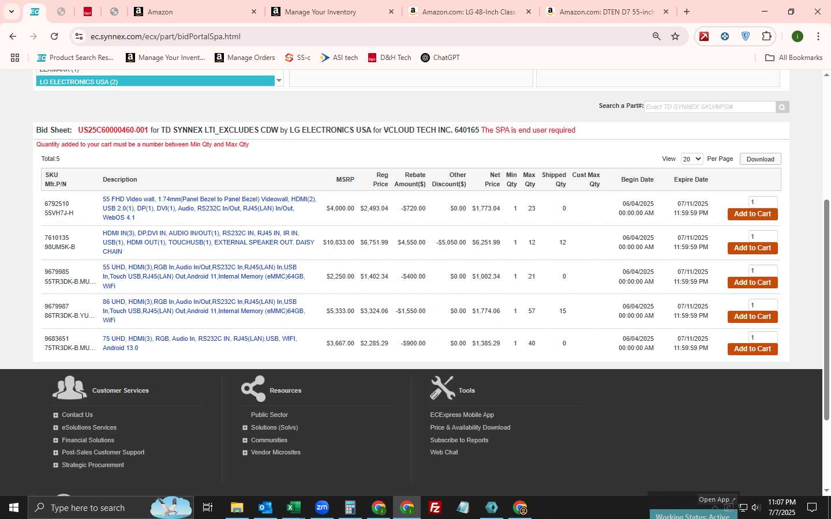Open Excel from taskbar
Viewport: 831px width, 519px height.
pos(294,507)
